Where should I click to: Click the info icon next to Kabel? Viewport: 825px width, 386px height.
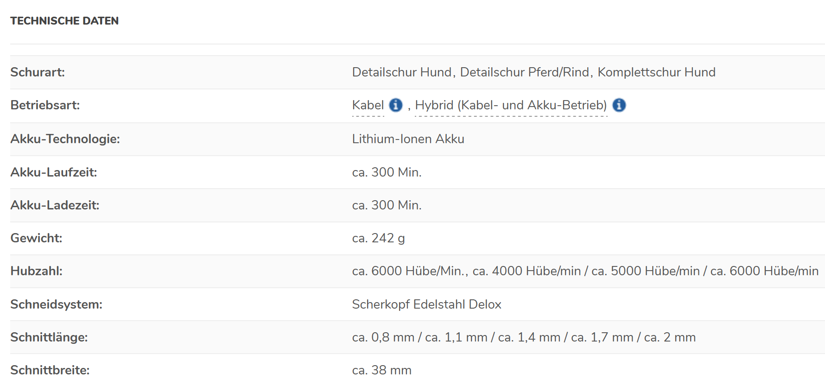click(395, 105)
